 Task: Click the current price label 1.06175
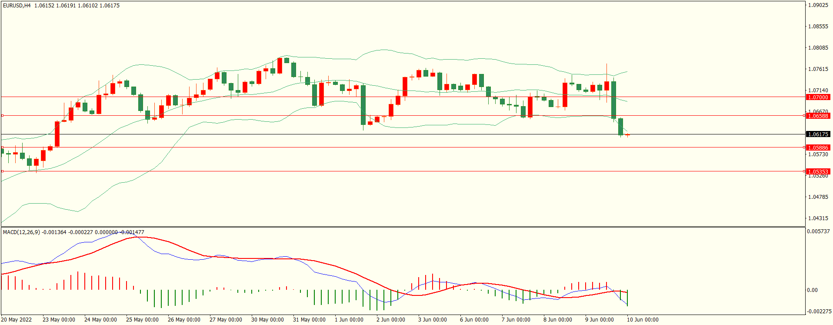[818, 134]
